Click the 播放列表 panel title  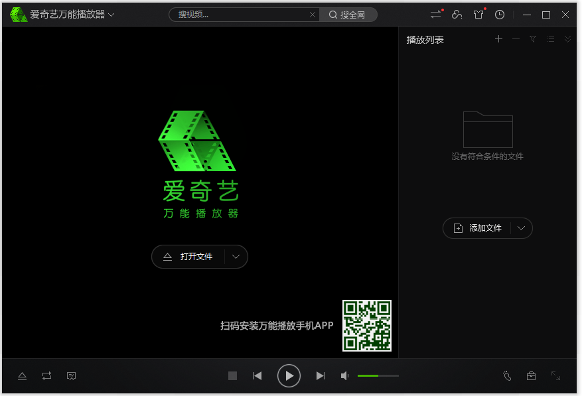point(425,40)
